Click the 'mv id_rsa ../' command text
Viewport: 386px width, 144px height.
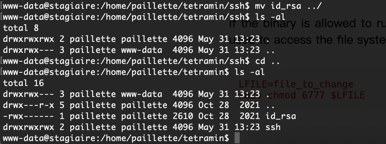(288, 6)
